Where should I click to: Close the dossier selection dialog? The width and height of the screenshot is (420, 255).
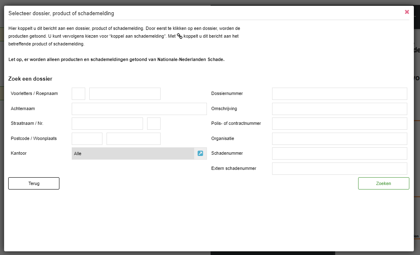(407, 12)
